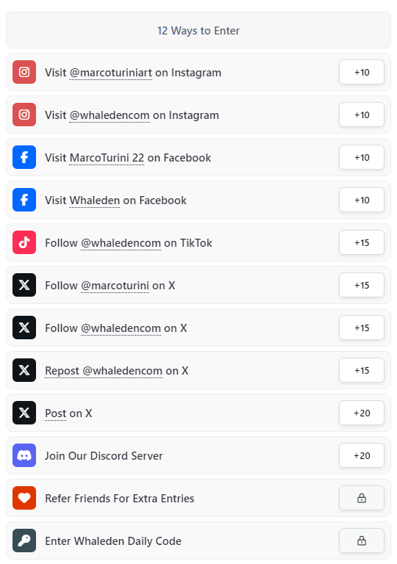Click the Facebook icon beside MarcoTurini 22
Viewport: 397px width, 564px height.
click(x=24, y=157)
